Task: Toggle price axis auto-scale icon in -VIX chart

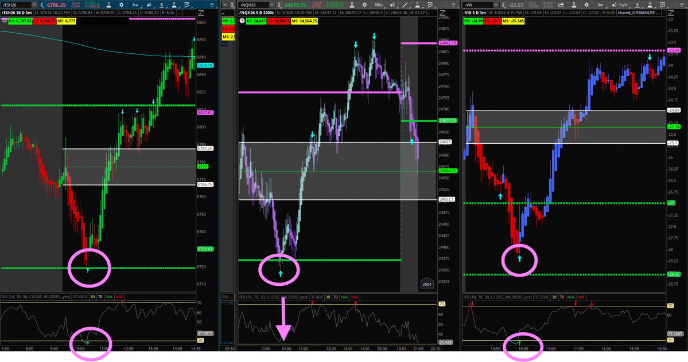Action: coord(670,13)
